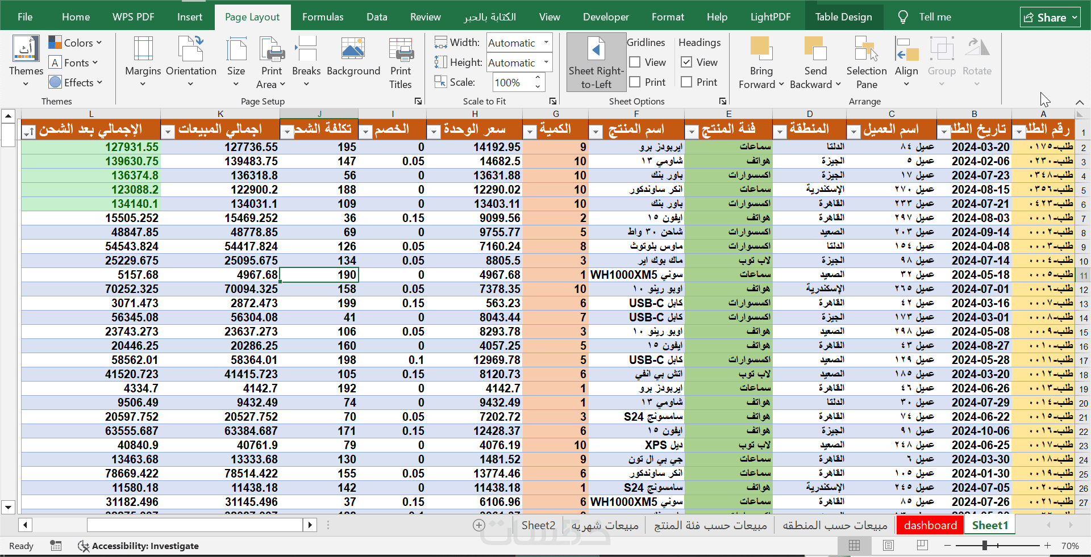Open filter for سعر الوحدة column
This screenshot has width=1091, height=557.
point(434,132)
